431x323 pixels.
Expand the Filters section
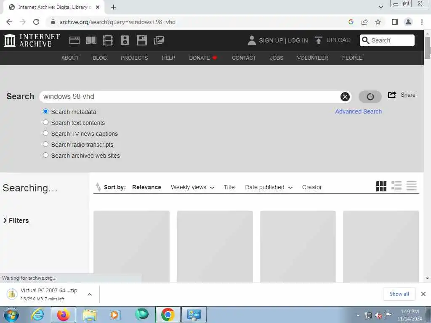pos(16,220)
